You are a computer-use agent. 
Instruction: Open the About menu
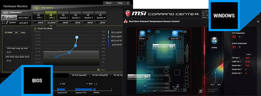109,3
